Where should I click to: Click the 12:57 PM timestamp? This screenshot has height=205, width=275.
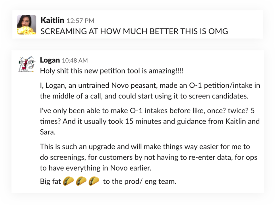click(80, 21)
